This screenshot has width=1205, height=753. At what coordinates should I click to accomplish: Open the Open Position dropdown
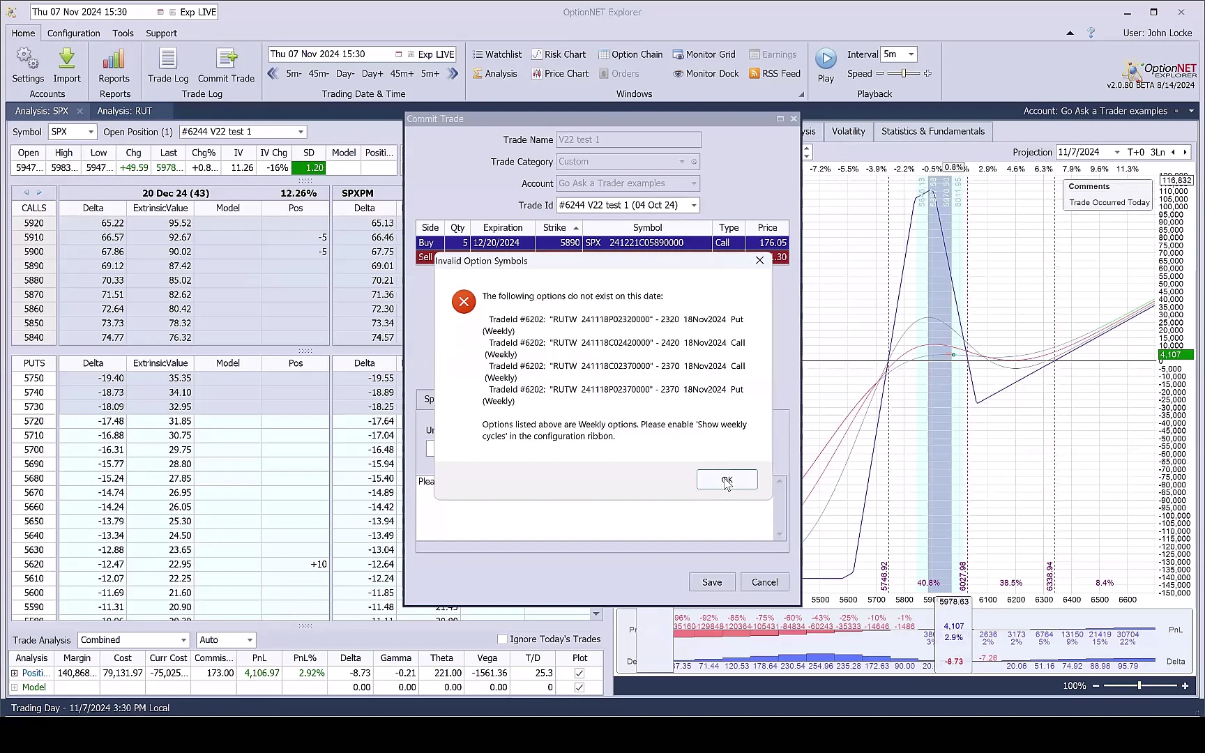click(301, 132)
